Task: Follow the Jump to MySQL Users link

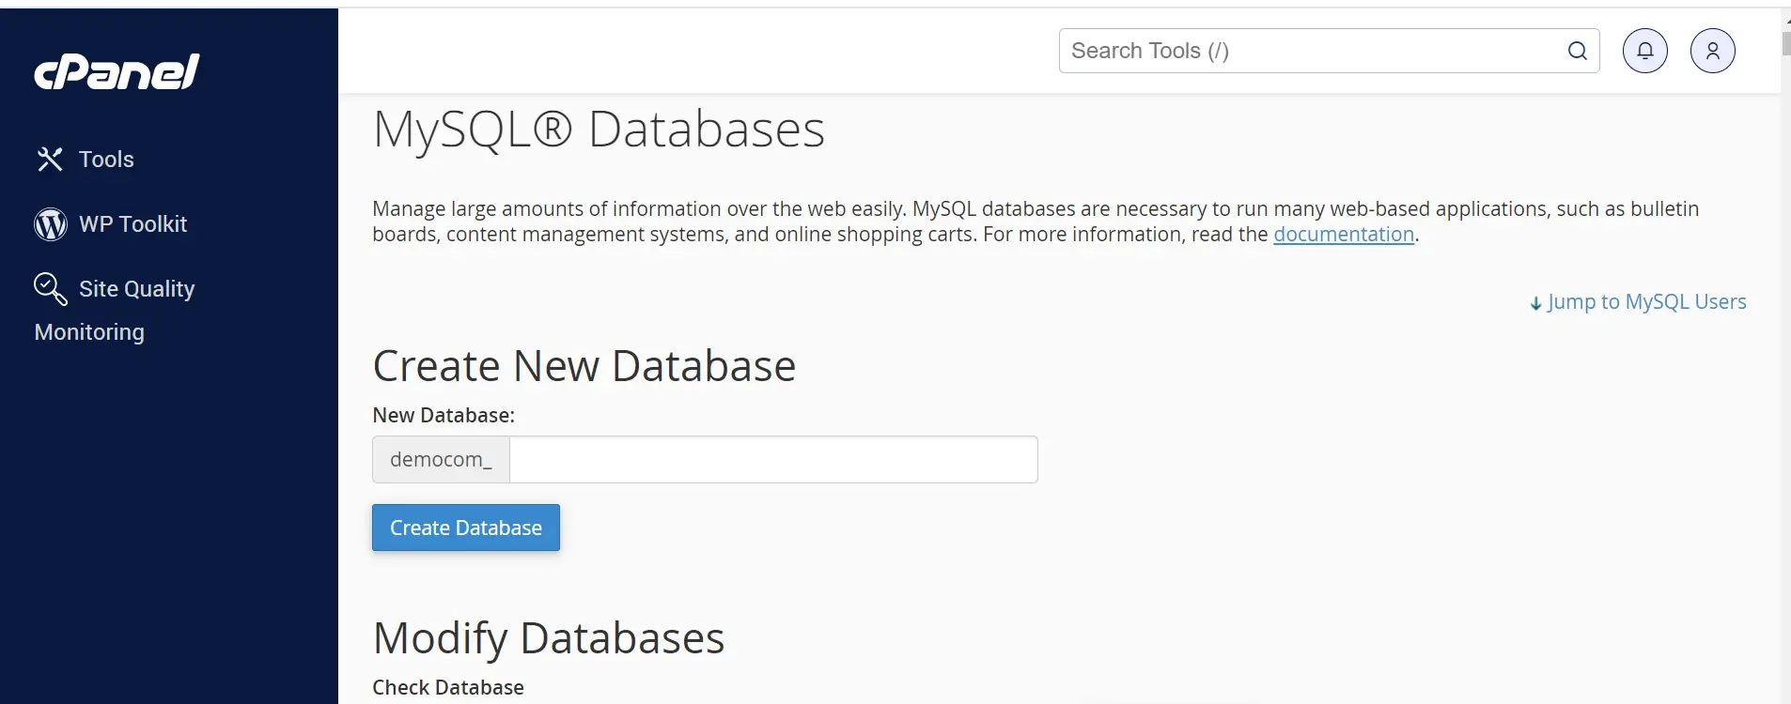Action: click(1646, 302)
